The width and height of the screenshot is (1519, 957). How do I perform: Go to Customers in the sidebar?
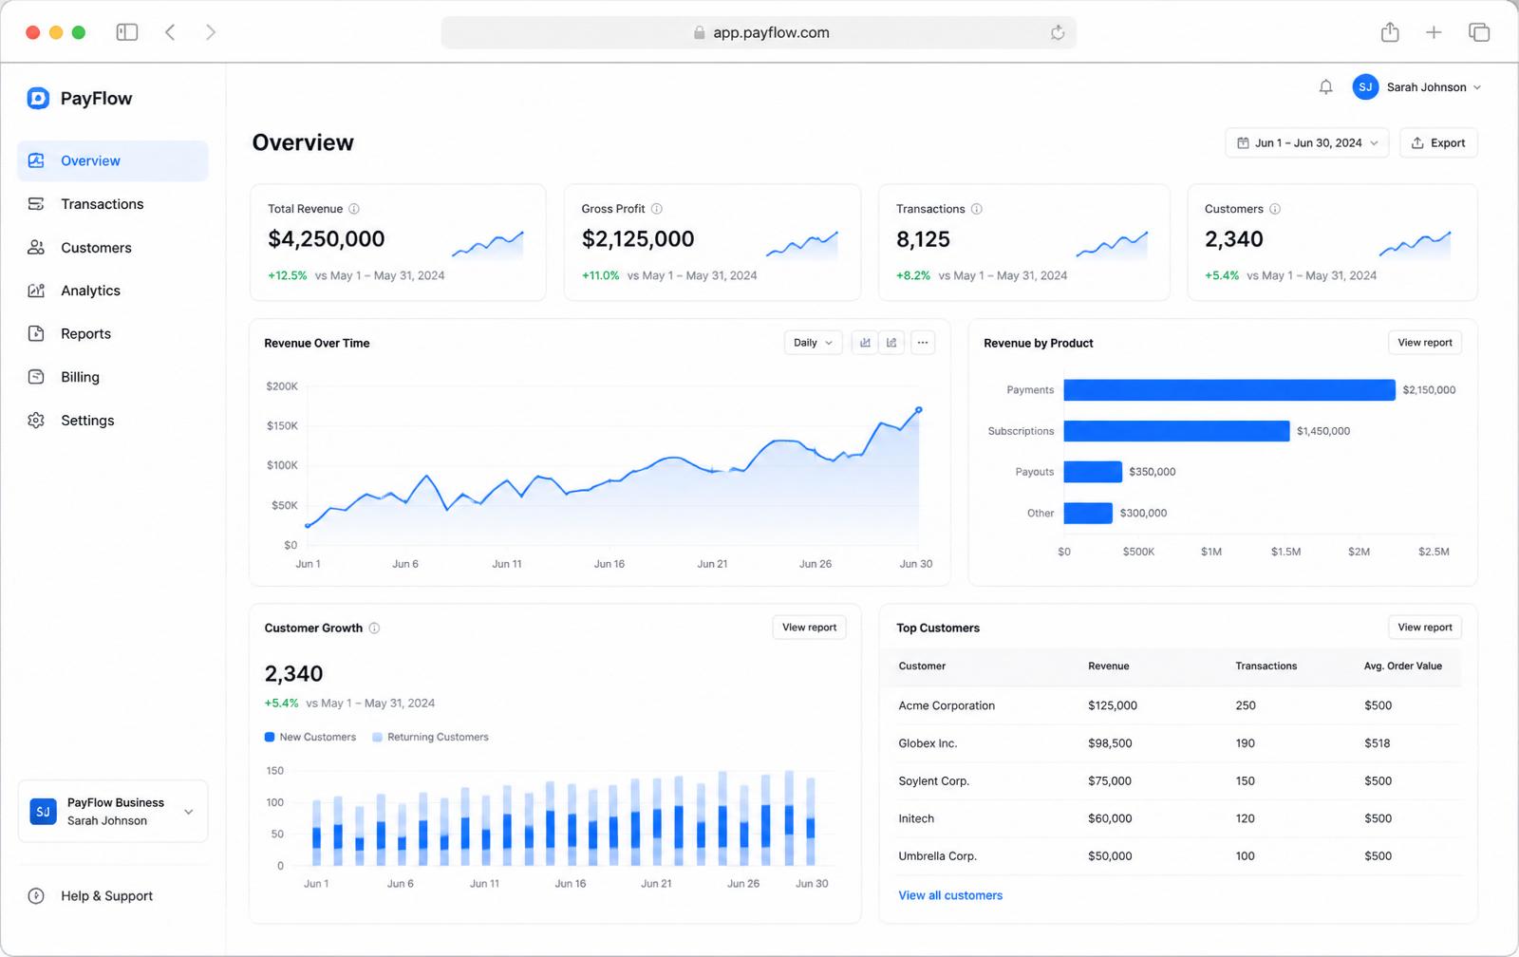113,248
